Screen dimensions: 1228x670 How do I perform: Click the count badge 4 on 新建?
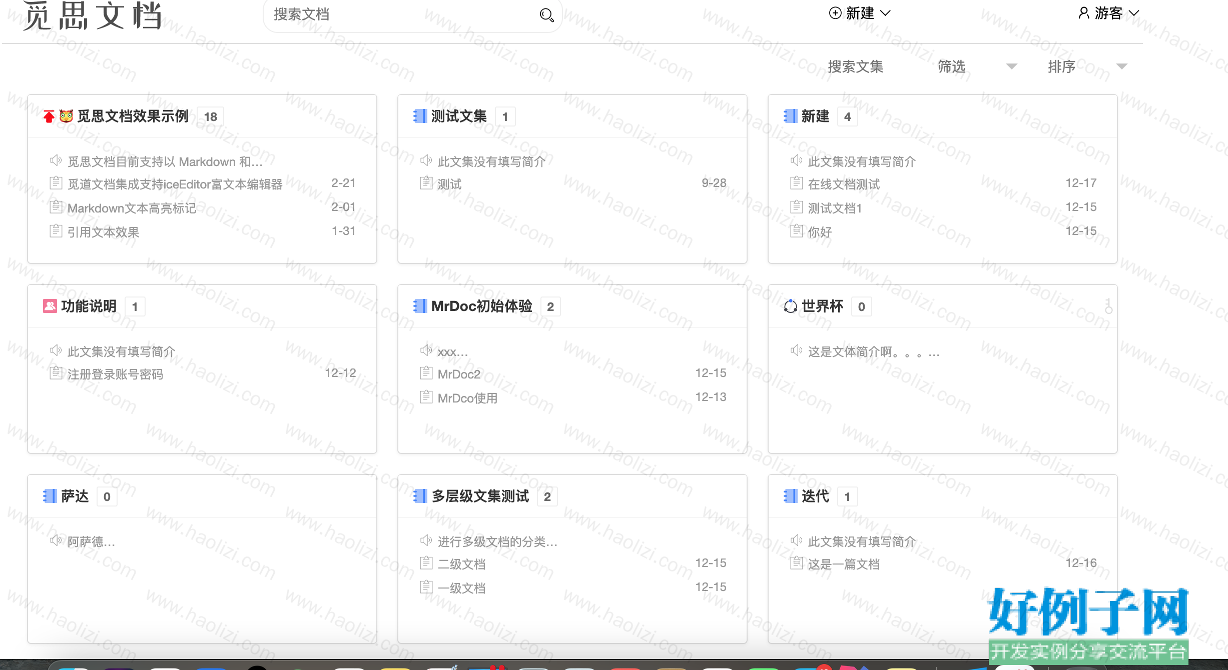click(x=847, y=116)
